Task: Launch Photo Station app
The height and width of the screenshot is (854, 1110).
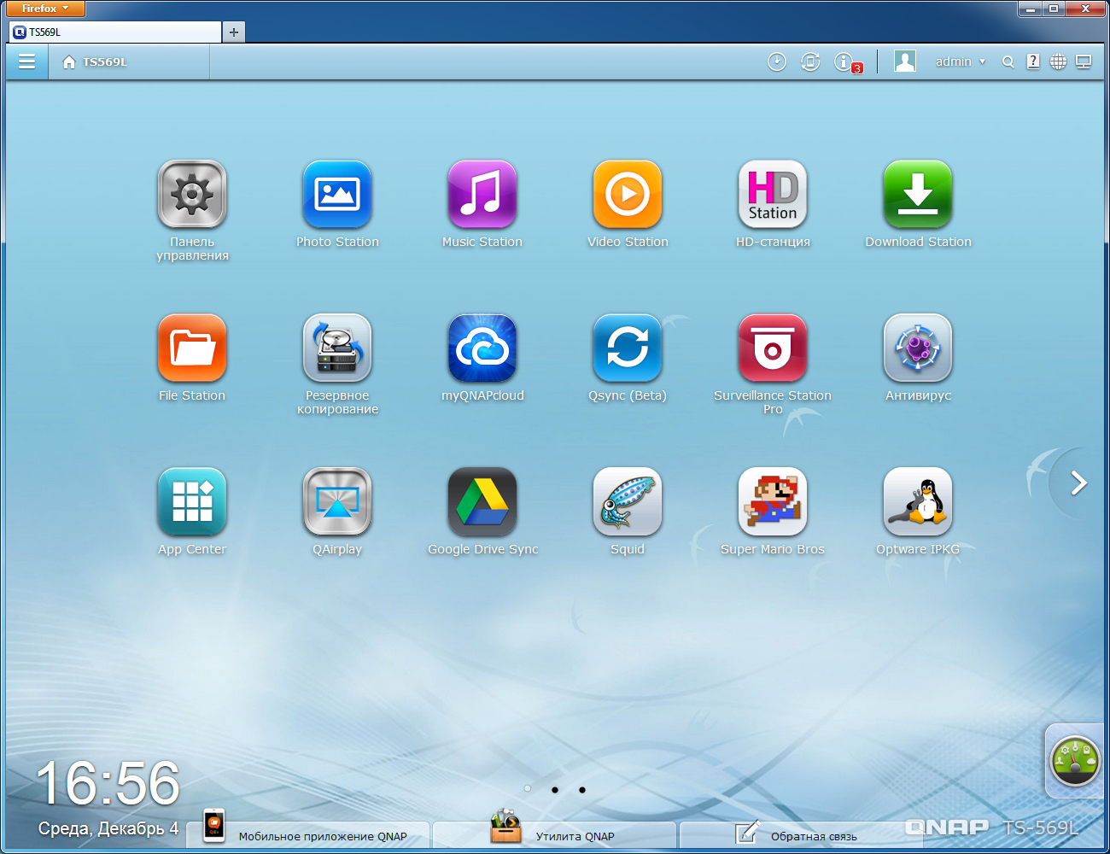Action: pyautogui.click(x=337, y=195)
